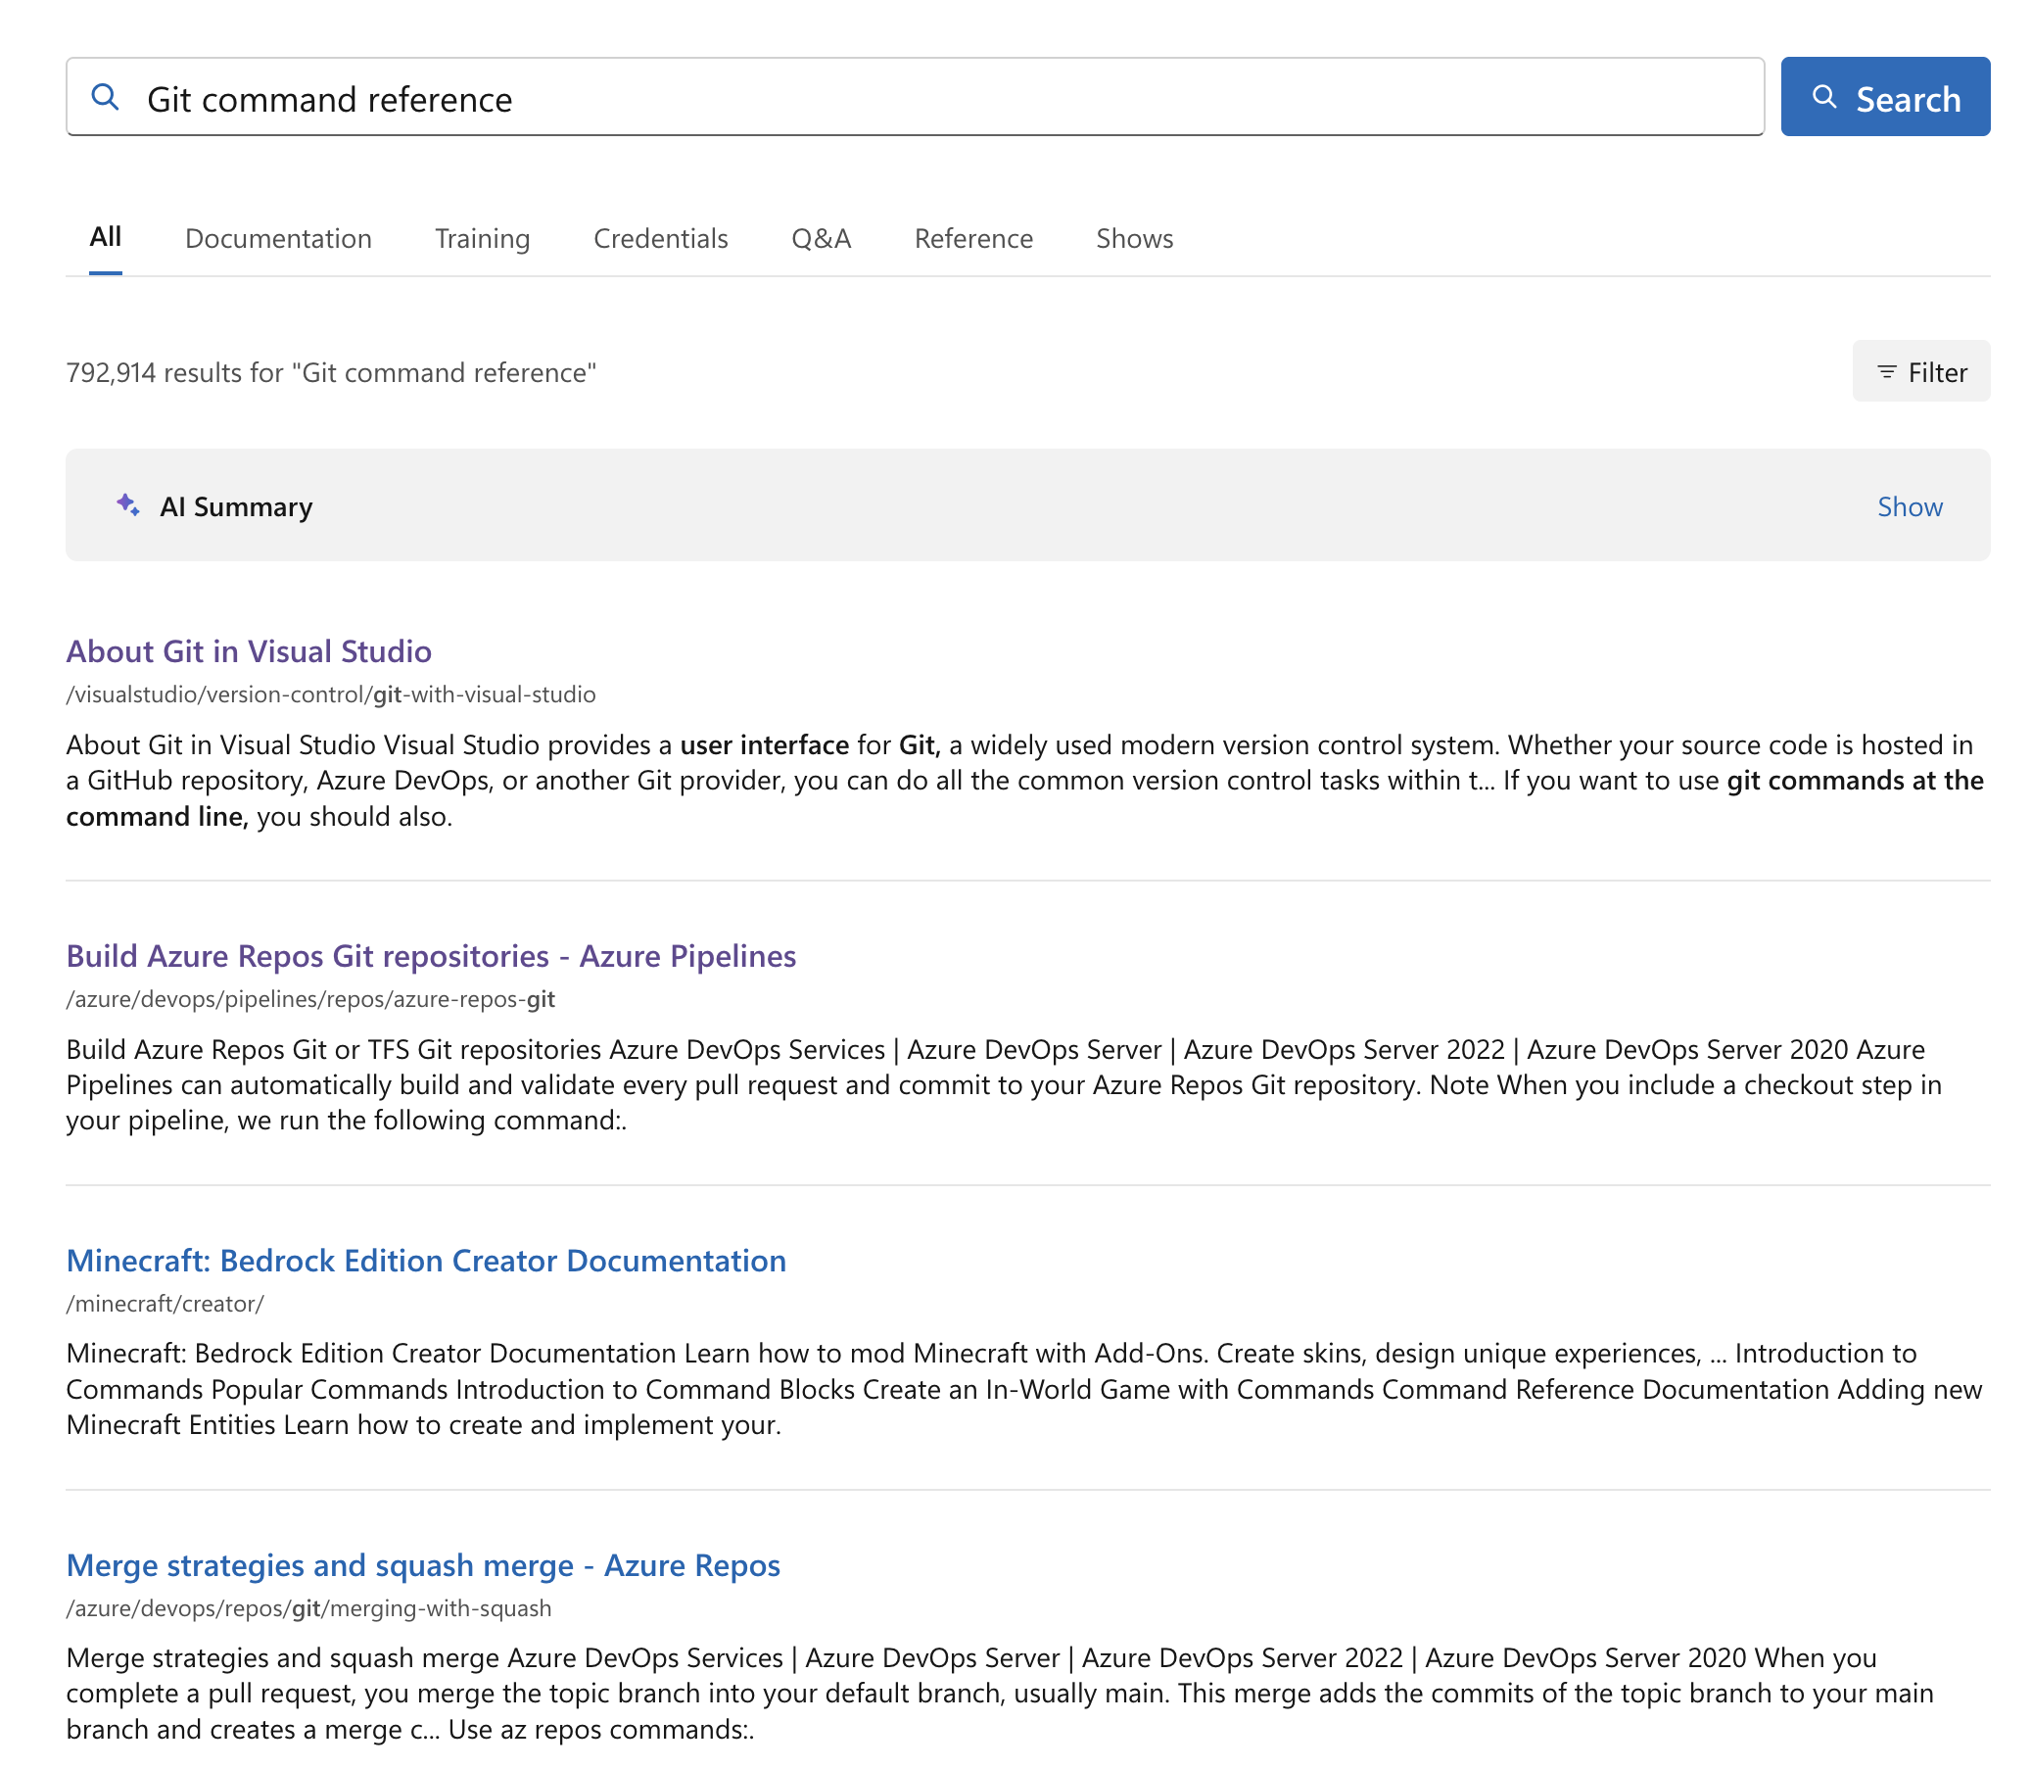This screenshot has width=2031, height=1769.
Task: Show the AI Summary
Action: point(1909,506)
